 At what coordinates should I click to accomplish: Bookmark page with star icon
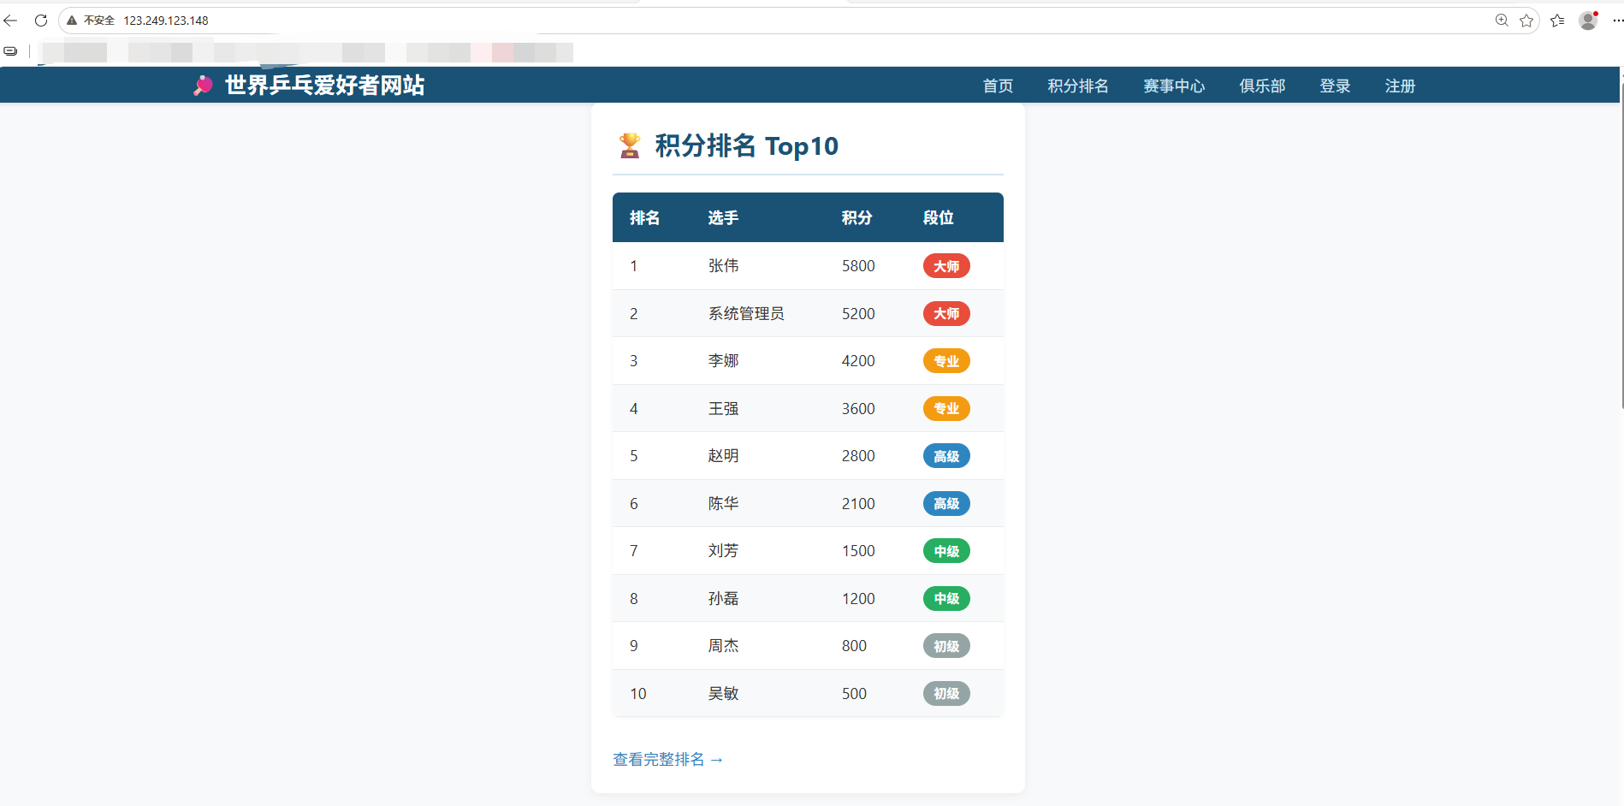(x=1526, y=21)
